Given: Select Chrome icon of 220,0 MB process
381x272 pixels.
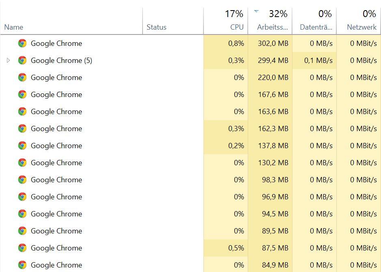Looking at the screenshot, I should 22,77.
